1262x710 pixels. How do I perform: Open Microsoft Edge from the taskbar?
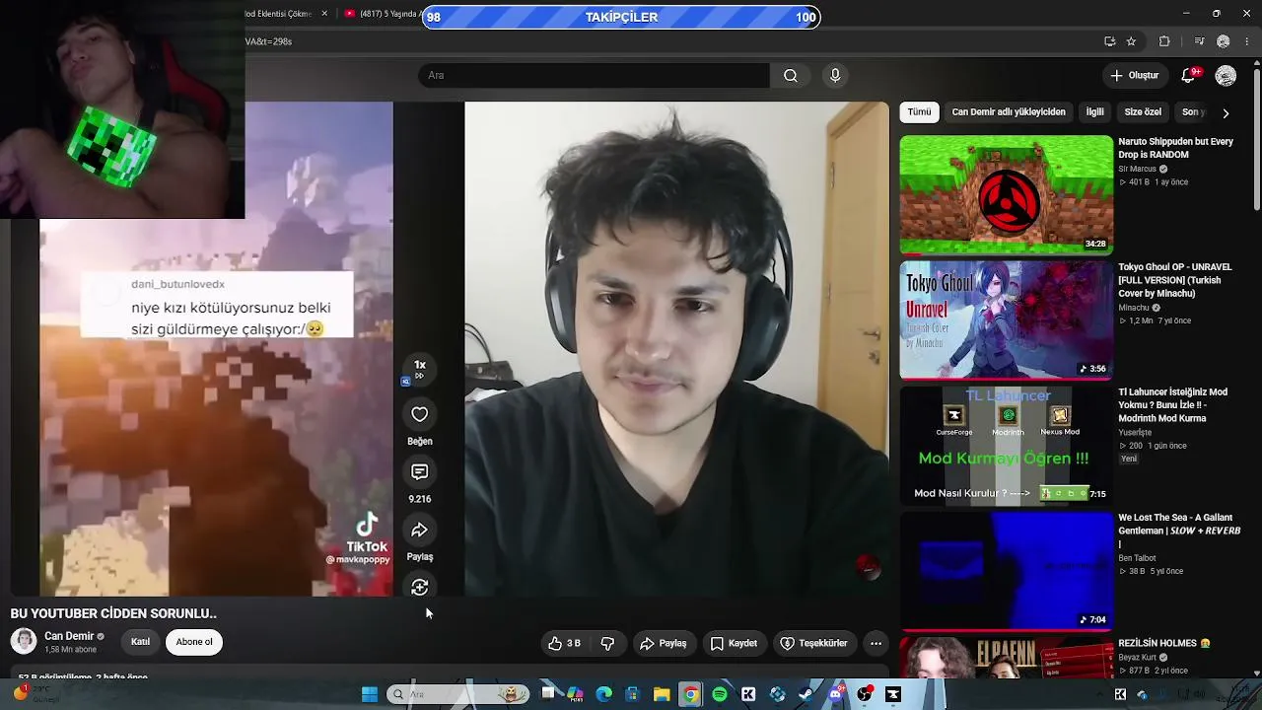(x=604, y=694)
